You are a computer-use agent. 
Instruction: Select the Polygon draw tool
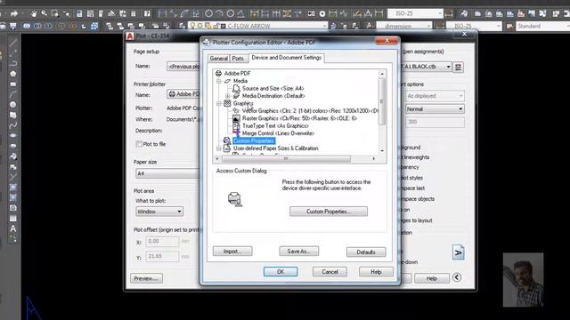coord(13,74)
